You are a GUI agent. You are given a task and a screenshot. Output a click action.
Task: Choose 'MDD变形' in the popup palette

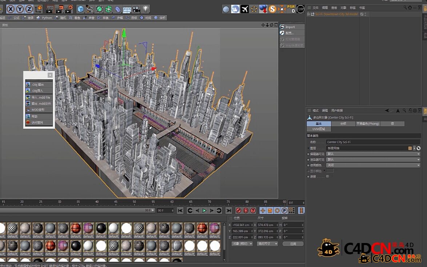click(x=39, y=110)
